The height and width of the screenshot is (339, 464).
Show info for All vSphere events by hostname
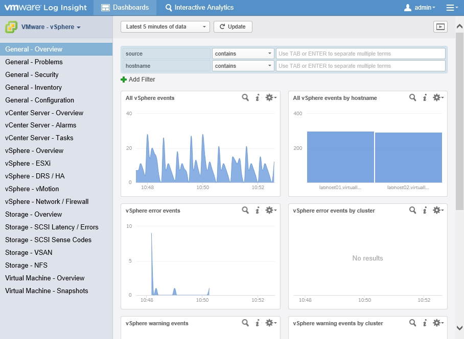coord(425,97)
